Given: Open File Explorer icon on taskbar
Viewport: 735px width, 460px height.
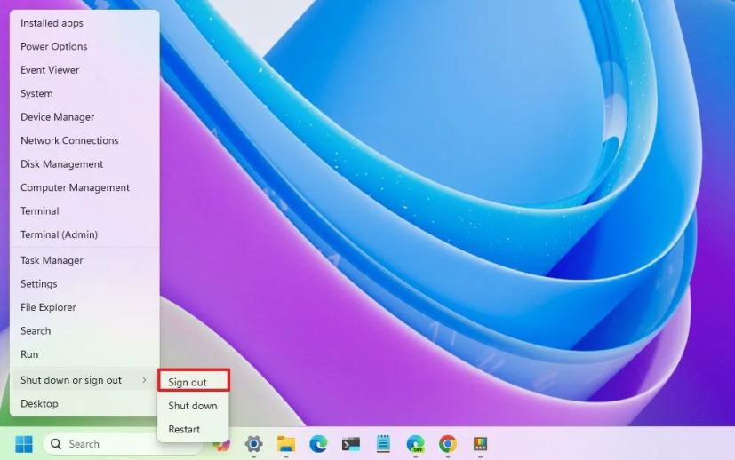Looking at the screenshot, I should click(x=286, y=444).
